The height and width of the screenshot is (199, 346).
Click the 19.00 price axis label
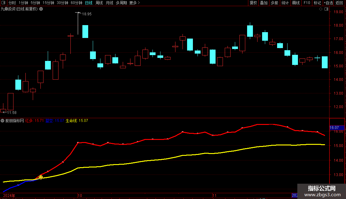click(x=338, y=12)
